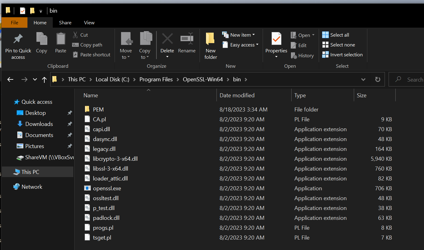Click the quick toolbar Properties icon

[22, 11]
